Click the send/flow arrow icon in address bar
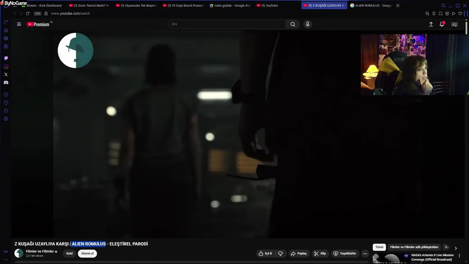 (x=454, y=14)
